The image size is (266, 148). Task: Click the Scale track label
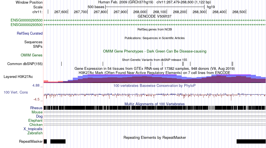(x=38, y=7)
